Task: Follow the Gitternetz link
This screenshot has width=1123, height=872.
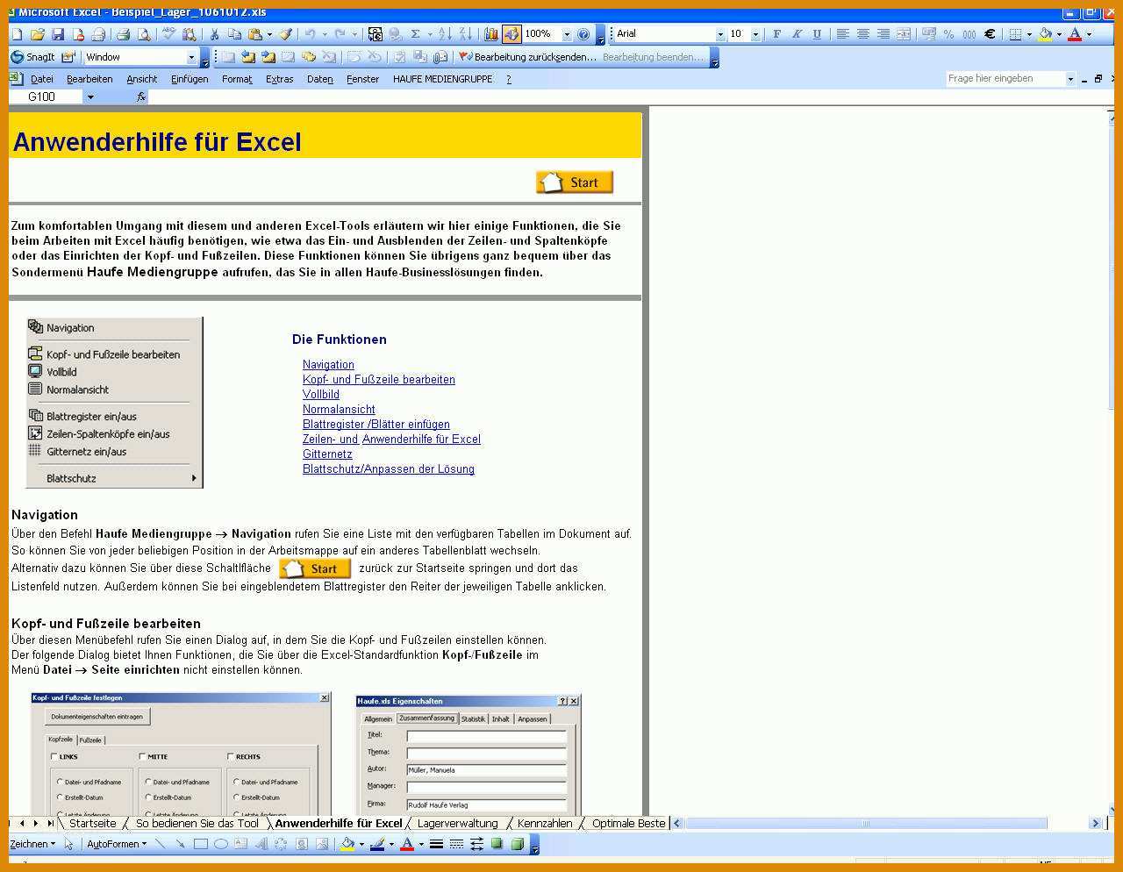Action: click(x=327, y=454)
